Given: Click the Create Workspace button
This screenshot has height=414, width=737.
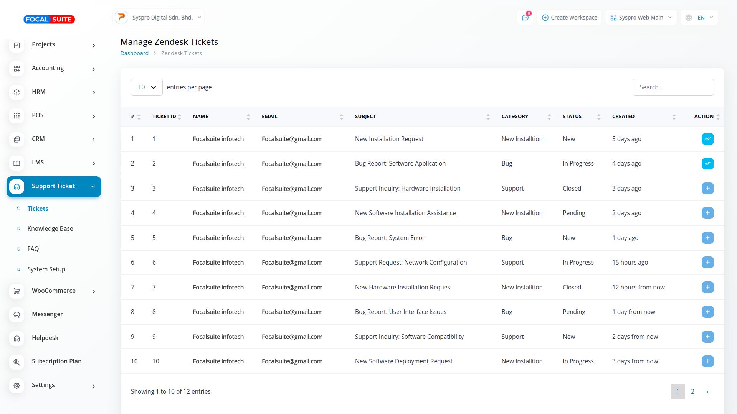Looking at the screenshot, I should 569,18.
